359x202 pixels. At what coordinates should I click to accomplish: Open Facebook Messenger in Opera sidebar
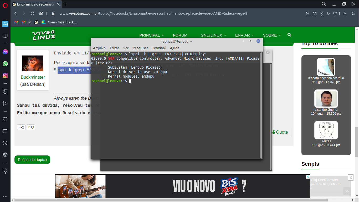[x=5, y=52]
